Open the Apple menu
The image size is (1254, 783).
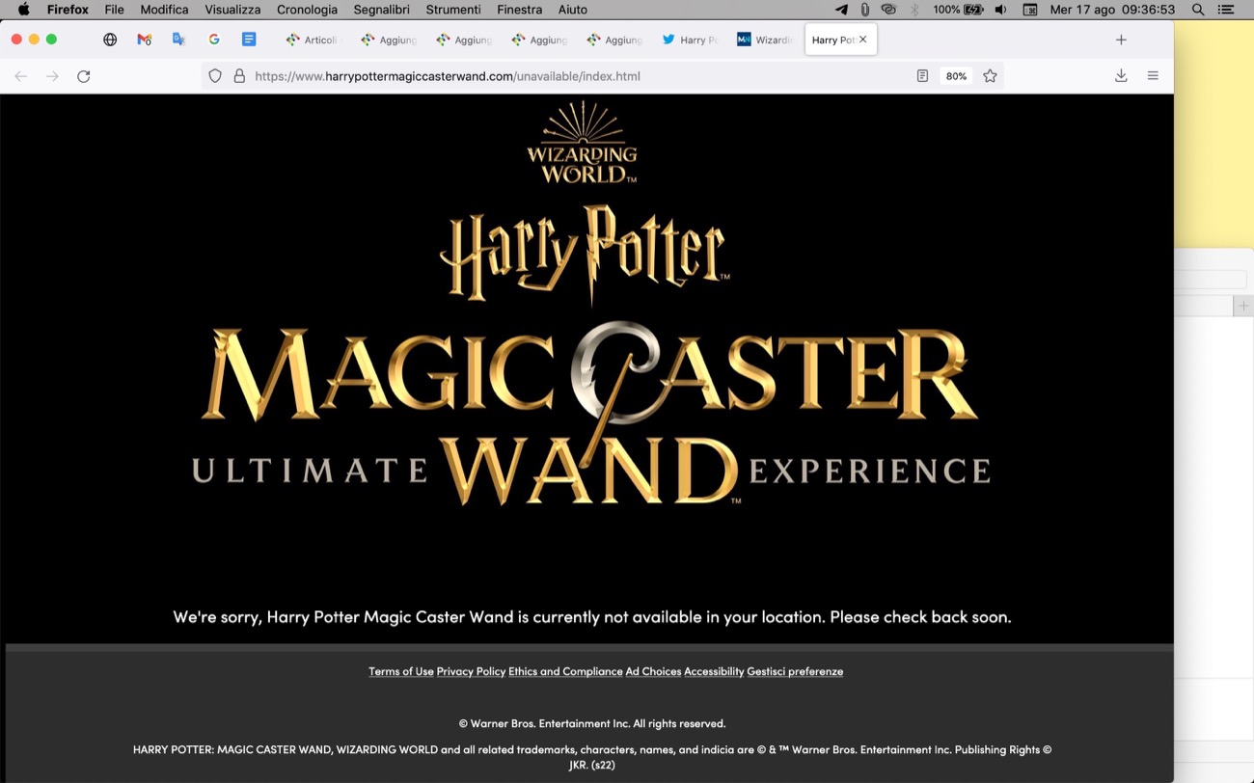[24, 10]
